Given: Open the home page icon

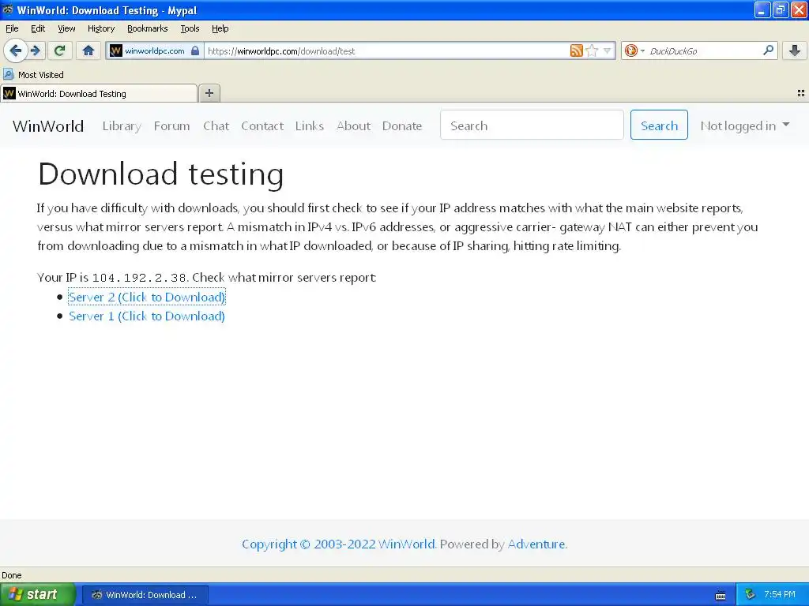Looking at the screenshot, I should pos(88,50).
